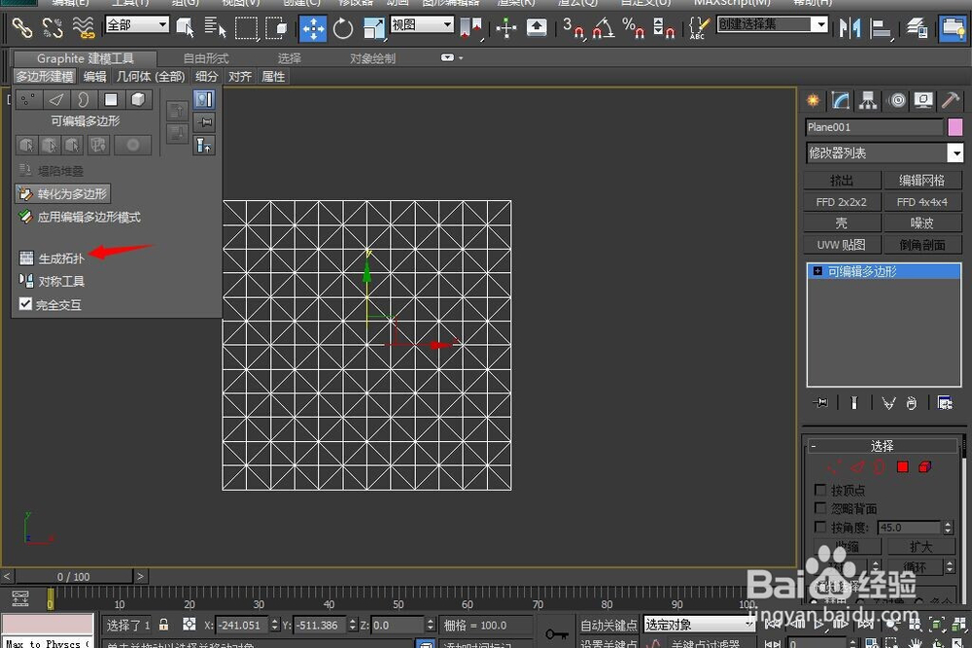
Task: Open the 全部 selection filter dropdown
Action: (137, 25)
